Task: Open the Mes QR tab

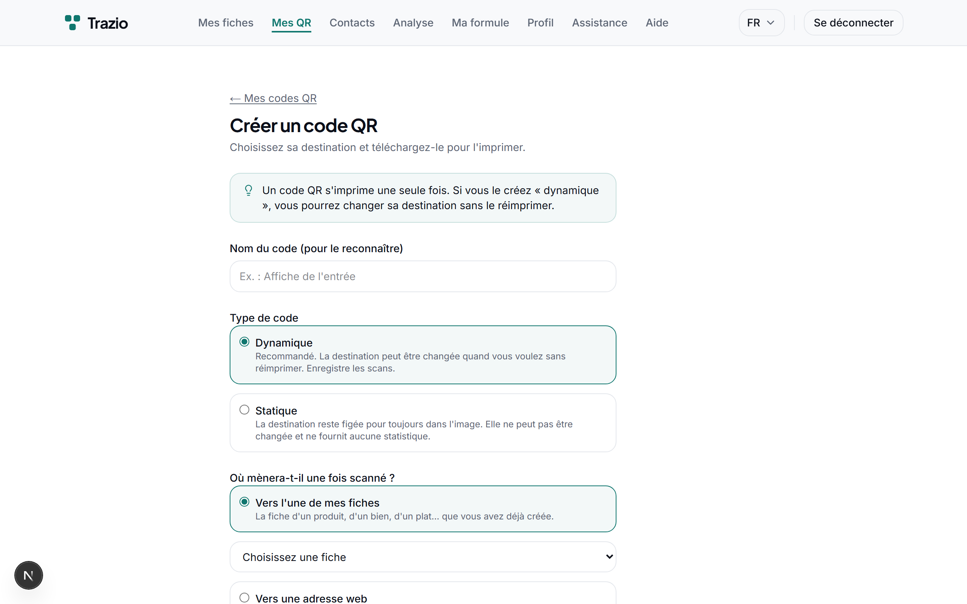Action: 291,23
